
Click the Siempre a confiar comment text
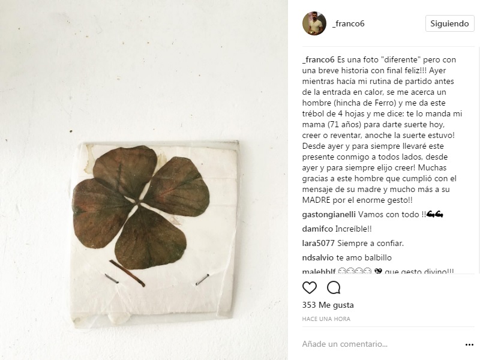coord(370,243)
